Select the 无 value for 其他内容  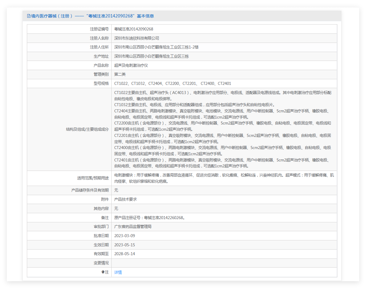(x=116, y=208)
